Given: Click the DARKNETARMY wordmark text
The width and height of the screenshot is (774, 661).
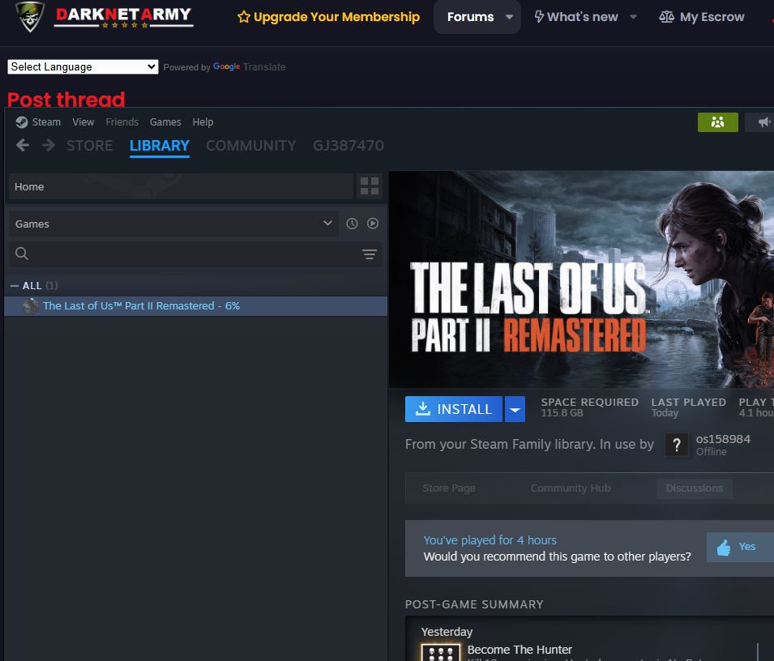Looking at the screenshot, I should (123, 15).
